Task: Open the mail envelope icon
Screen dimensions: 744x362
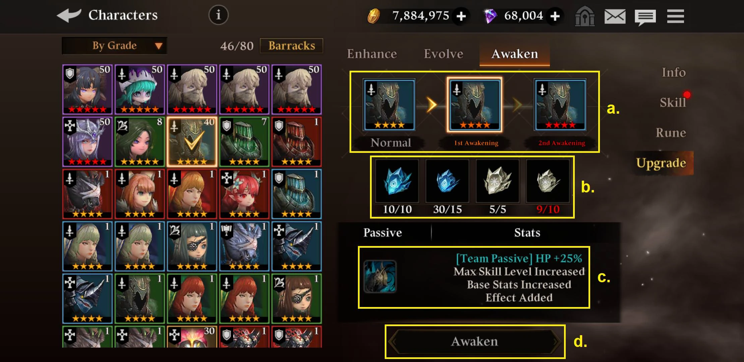Action: 615,16
